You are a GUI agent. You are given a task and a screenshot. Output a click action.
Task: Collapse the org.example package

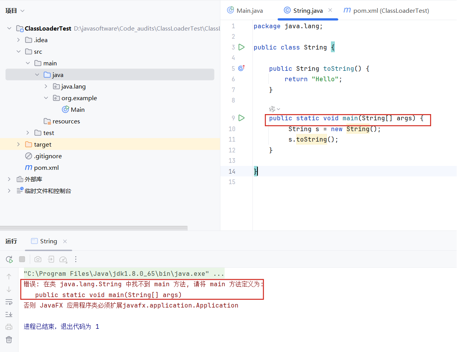46,98
